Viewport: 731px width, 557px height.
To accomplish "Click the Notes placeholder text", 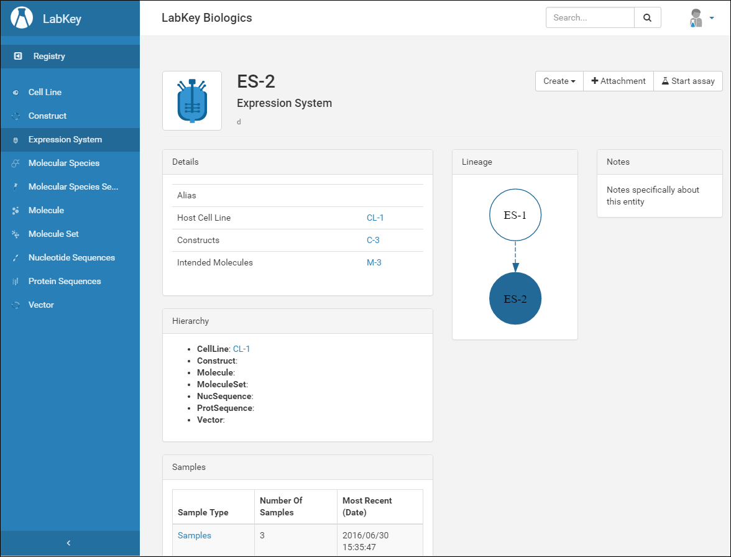I will coord(653,196).
